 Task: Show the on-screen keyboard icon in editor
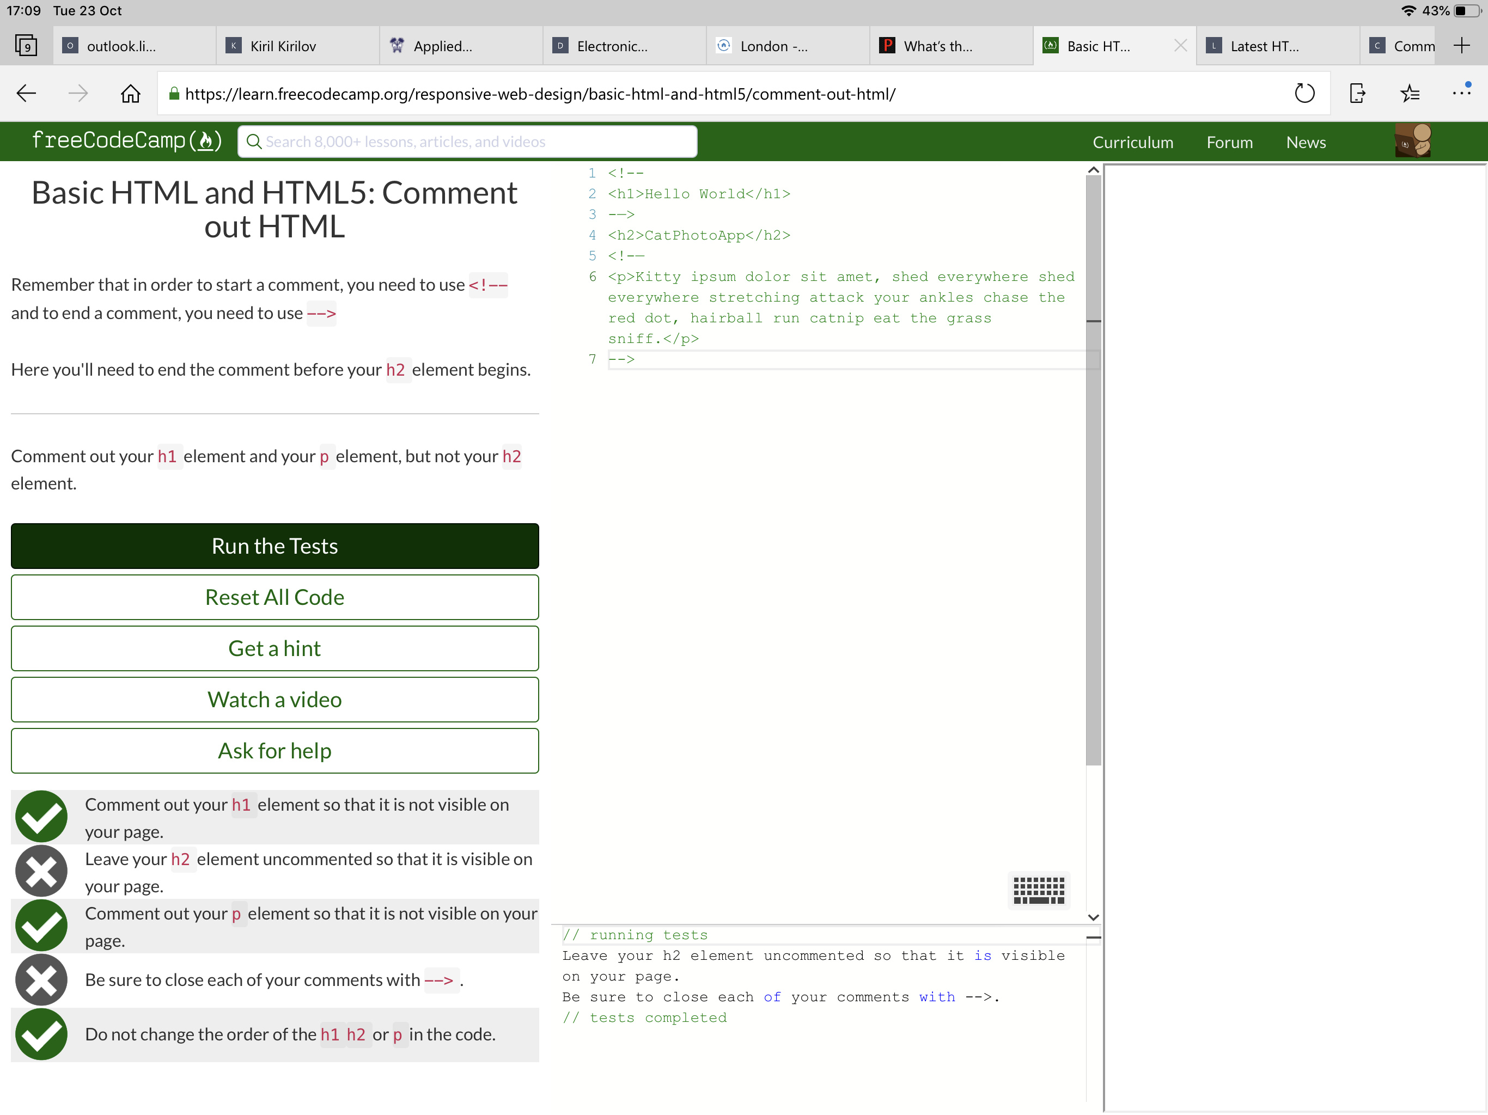click(1038, 890)
